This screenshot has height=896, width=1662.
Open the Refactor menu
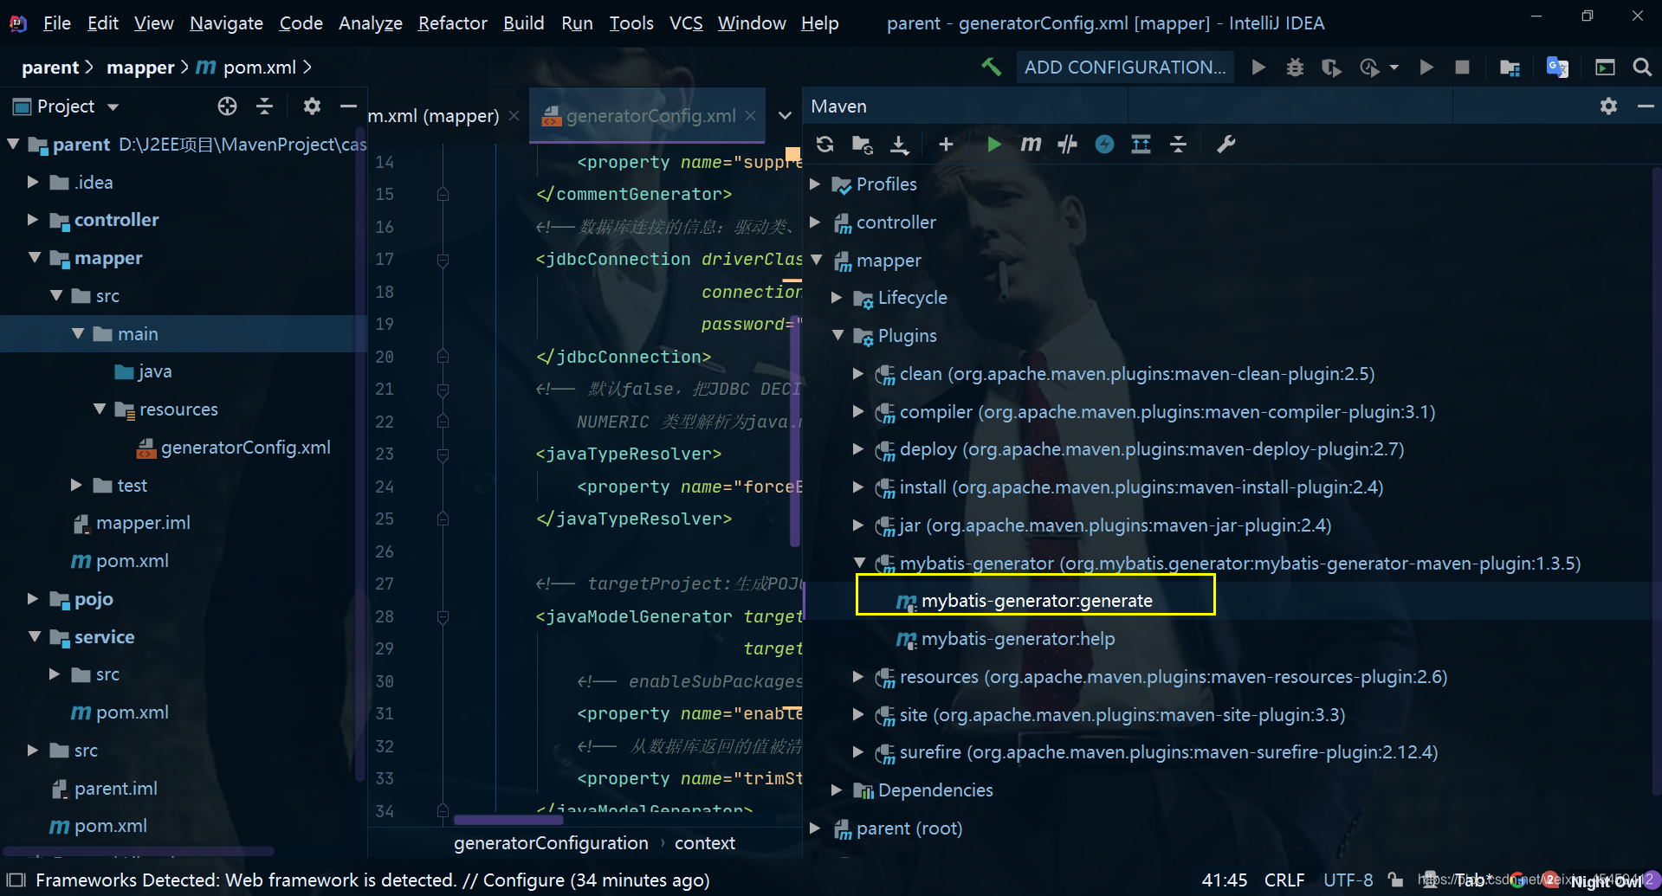pos(452,23)
